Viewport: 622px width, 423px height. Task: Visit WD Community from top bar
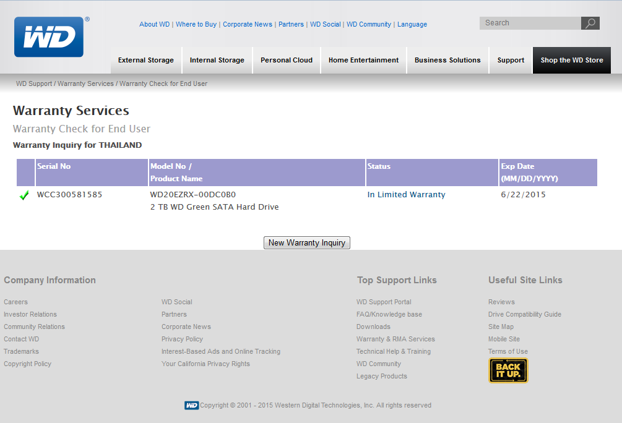(369, 24)
